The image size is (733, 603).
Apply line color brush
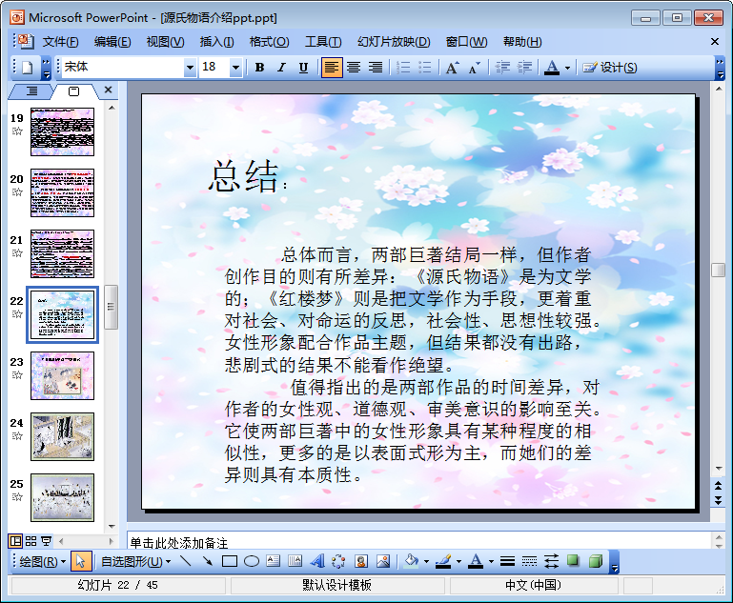click(443, 561)
